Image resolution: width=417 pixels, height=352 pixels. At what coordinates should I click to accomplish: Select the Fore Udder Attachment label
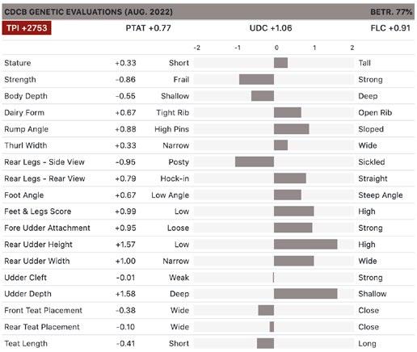47,228
